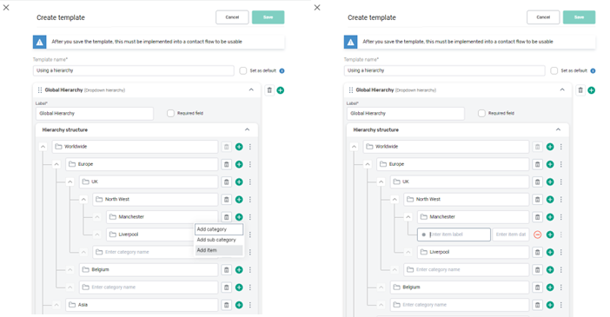
Task: Open more options for Worldwide, right panel
Action: click(x=561, y=147)
